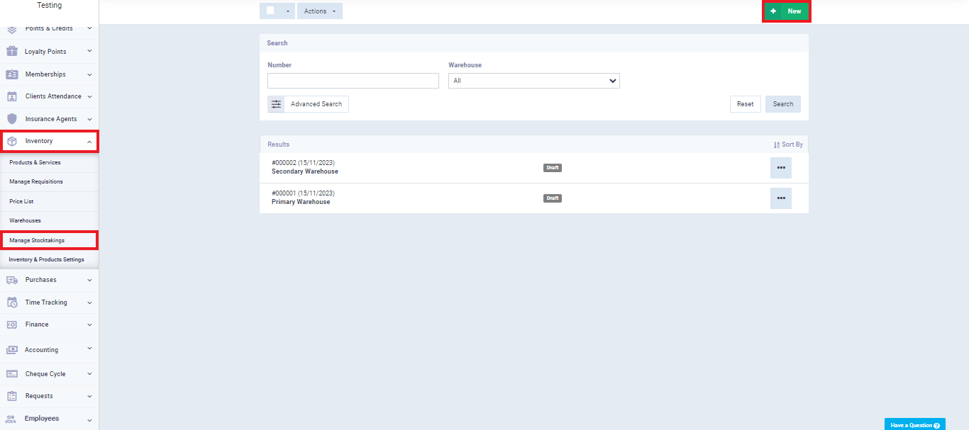969x430 pixels.
Task: Click the Purchases truck icon
Action: tap(12, 280)
